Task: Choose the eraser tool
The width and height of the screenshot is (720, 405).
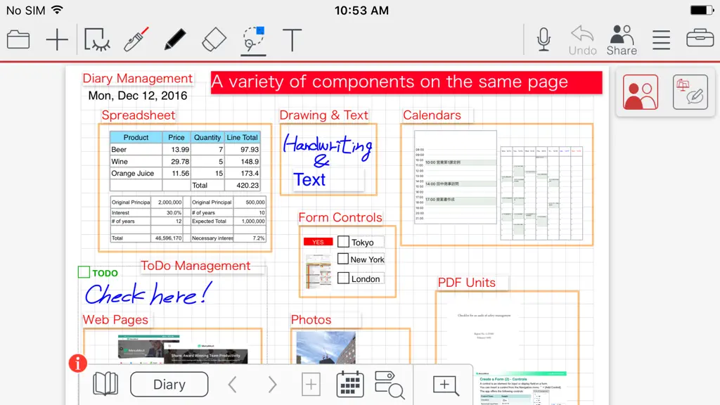Action: tap(214, 39)
